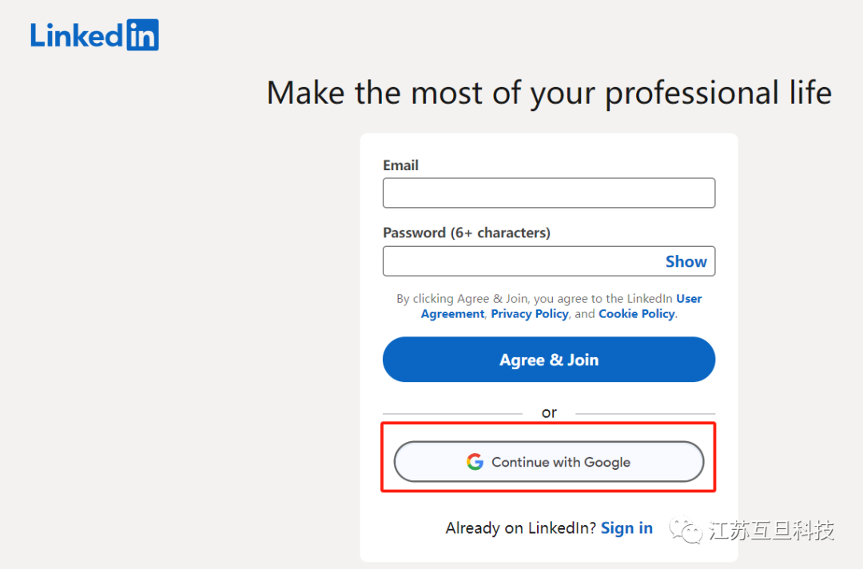Click the "Already on LinkedIn?" text
Viewport: 863px width, 569px height.
[520, 528]
